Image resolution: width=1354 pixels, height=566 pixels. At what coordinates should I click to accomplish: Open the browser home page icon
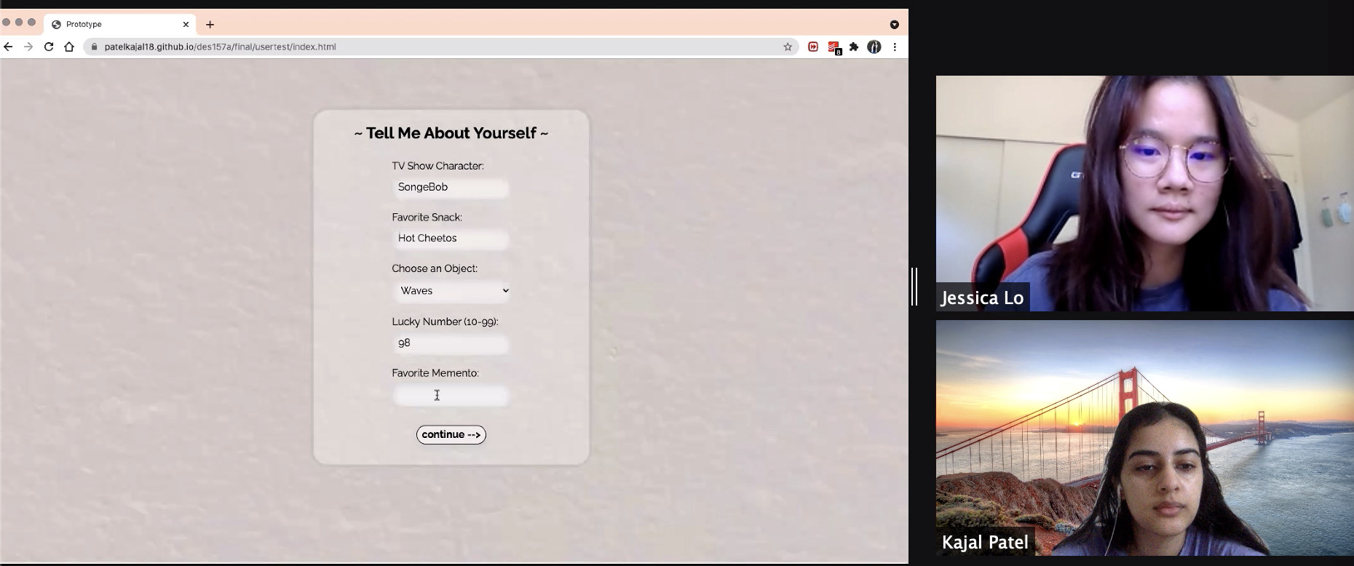(x=69, y=47)
